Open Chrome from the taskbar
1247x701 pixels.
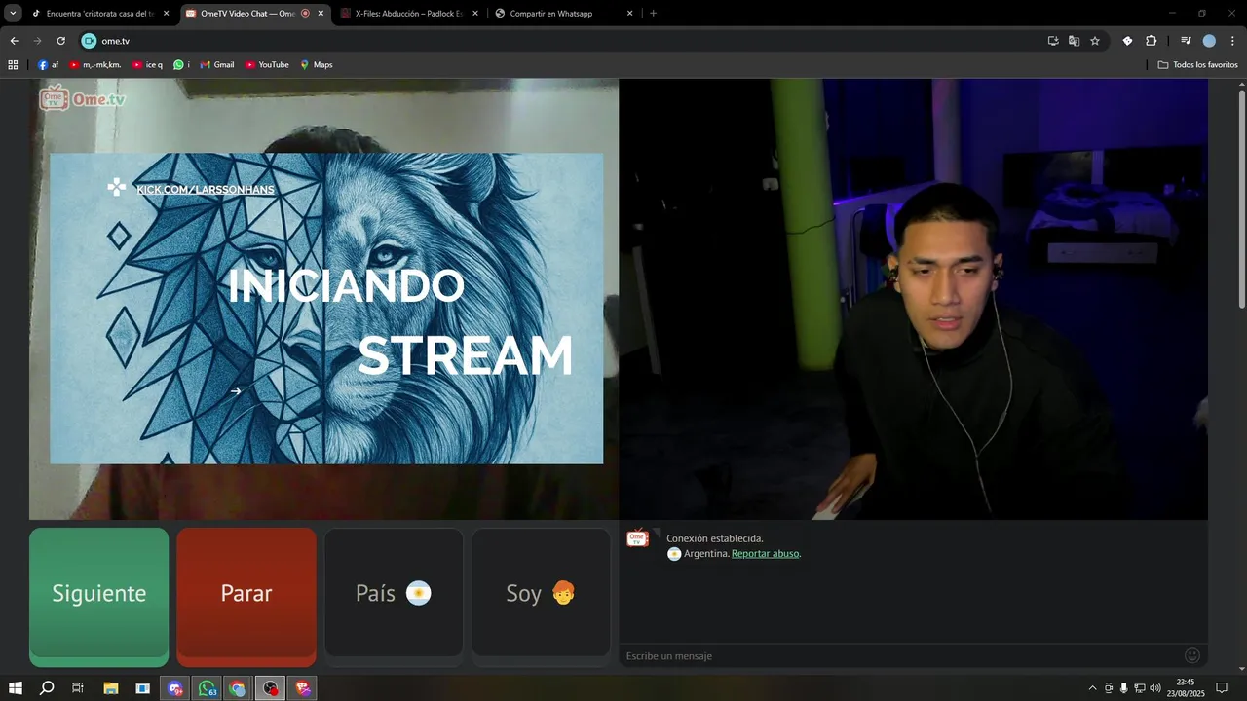point(238,688)
